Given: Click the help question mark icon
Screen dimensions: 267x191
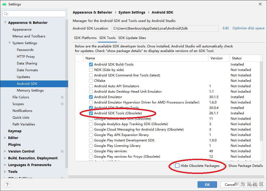Looking at the screenshot, I should point(7,184).
